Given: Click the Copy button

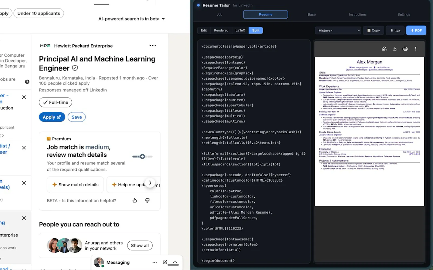Looking at the screenshot, I should pos(373,31).
